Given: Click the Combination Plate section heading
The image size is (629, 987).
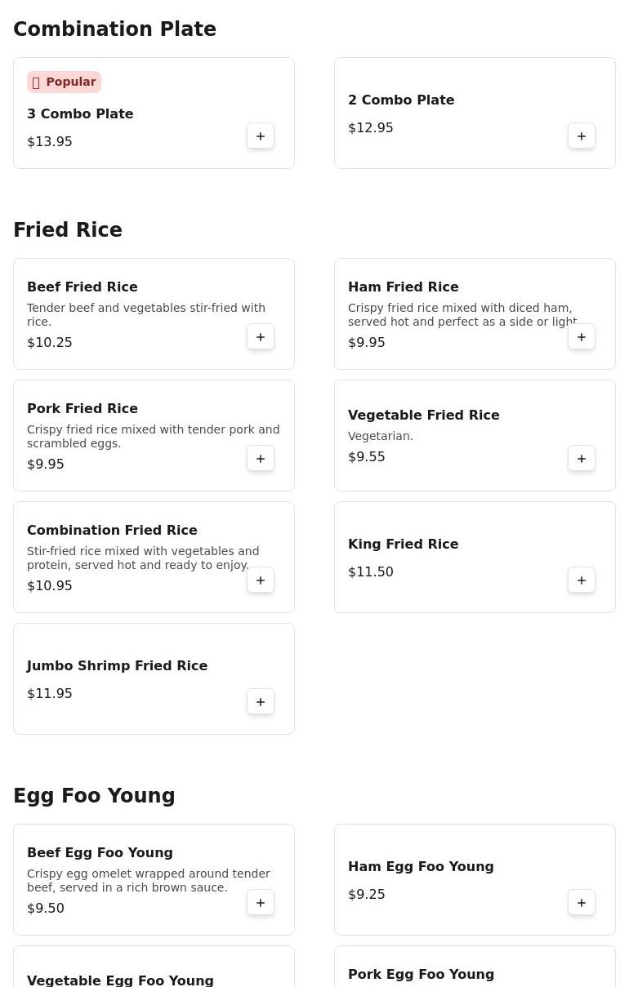Looking at the screenshot, I should click(114, 29).
